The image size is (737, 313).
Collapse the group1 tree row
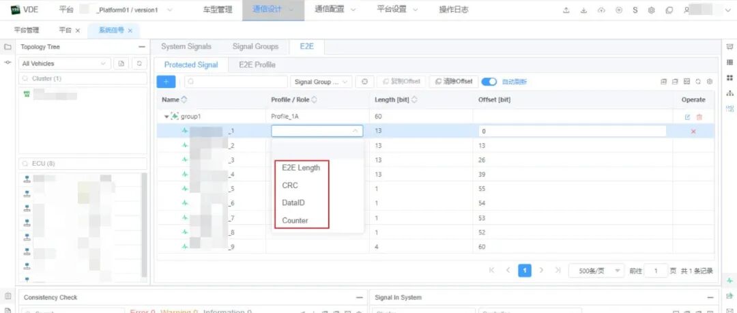pyautogui.click(x=167, y=117)
